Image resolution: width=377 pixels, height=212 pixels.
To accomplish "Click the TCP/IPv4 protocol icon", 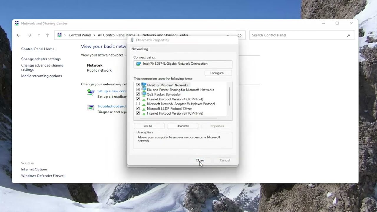I will click(x=144, y=99).
